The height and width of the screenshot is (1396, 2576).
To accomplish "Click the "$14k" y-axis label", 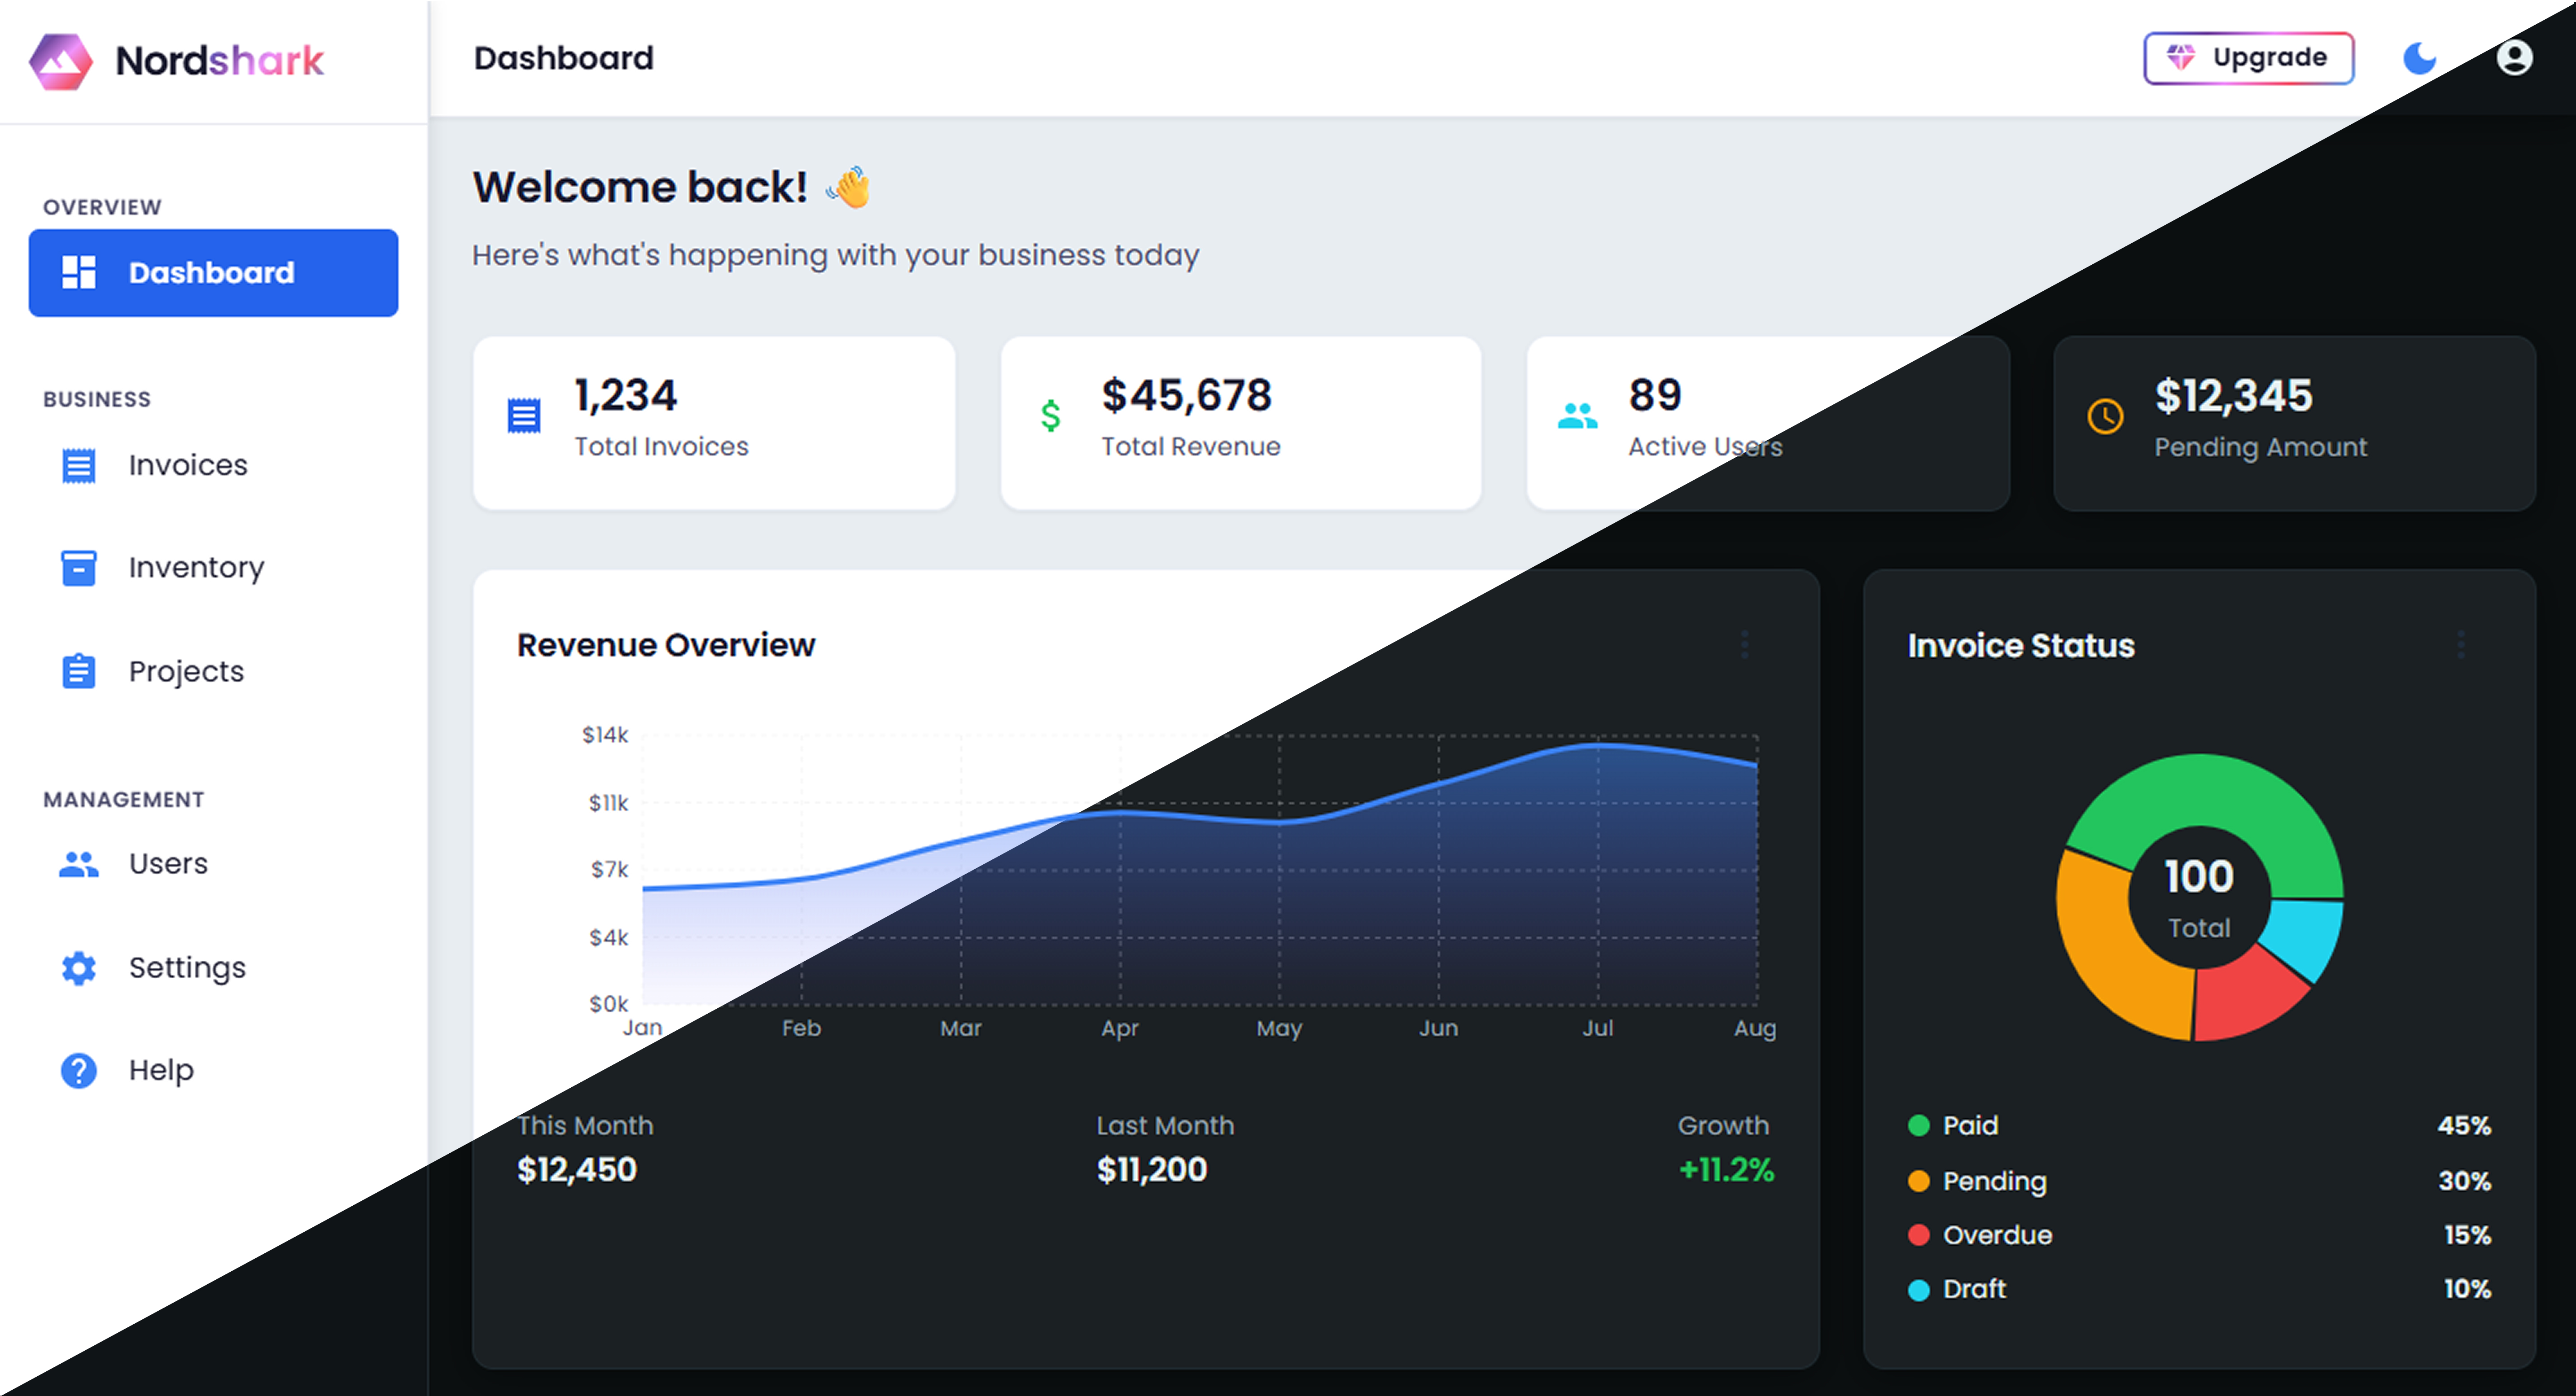I will click(605, 735).
